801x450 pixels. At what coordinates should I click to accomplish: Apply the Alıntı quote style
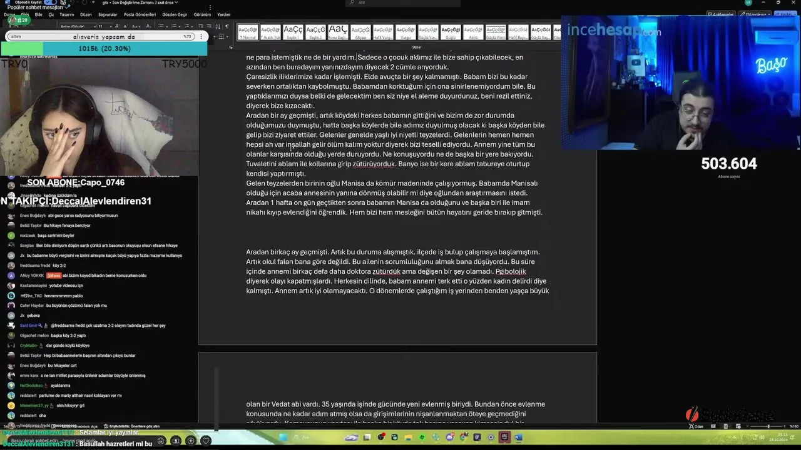point(473,32)
